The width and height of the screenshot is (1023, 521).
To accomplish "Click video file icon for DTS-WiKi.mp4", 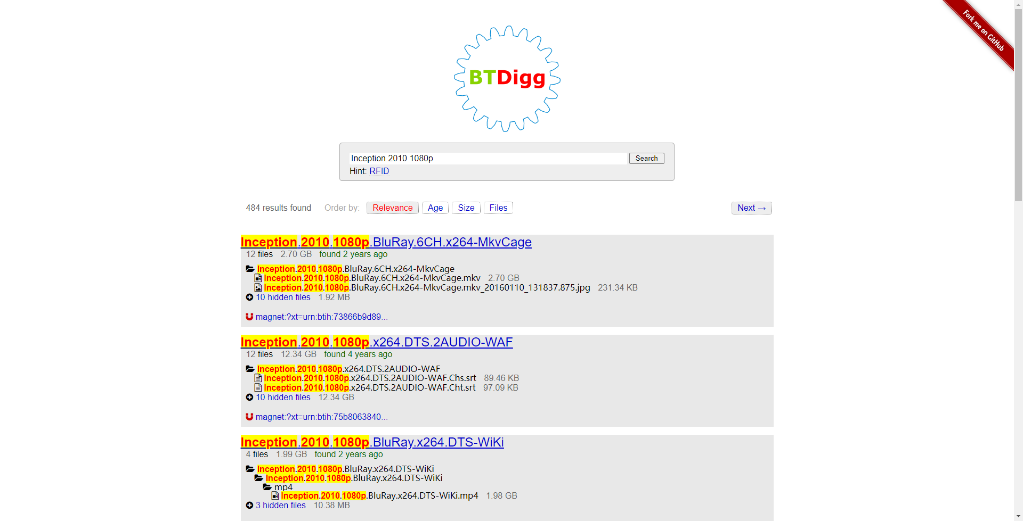I will click(x=275, y=495).
